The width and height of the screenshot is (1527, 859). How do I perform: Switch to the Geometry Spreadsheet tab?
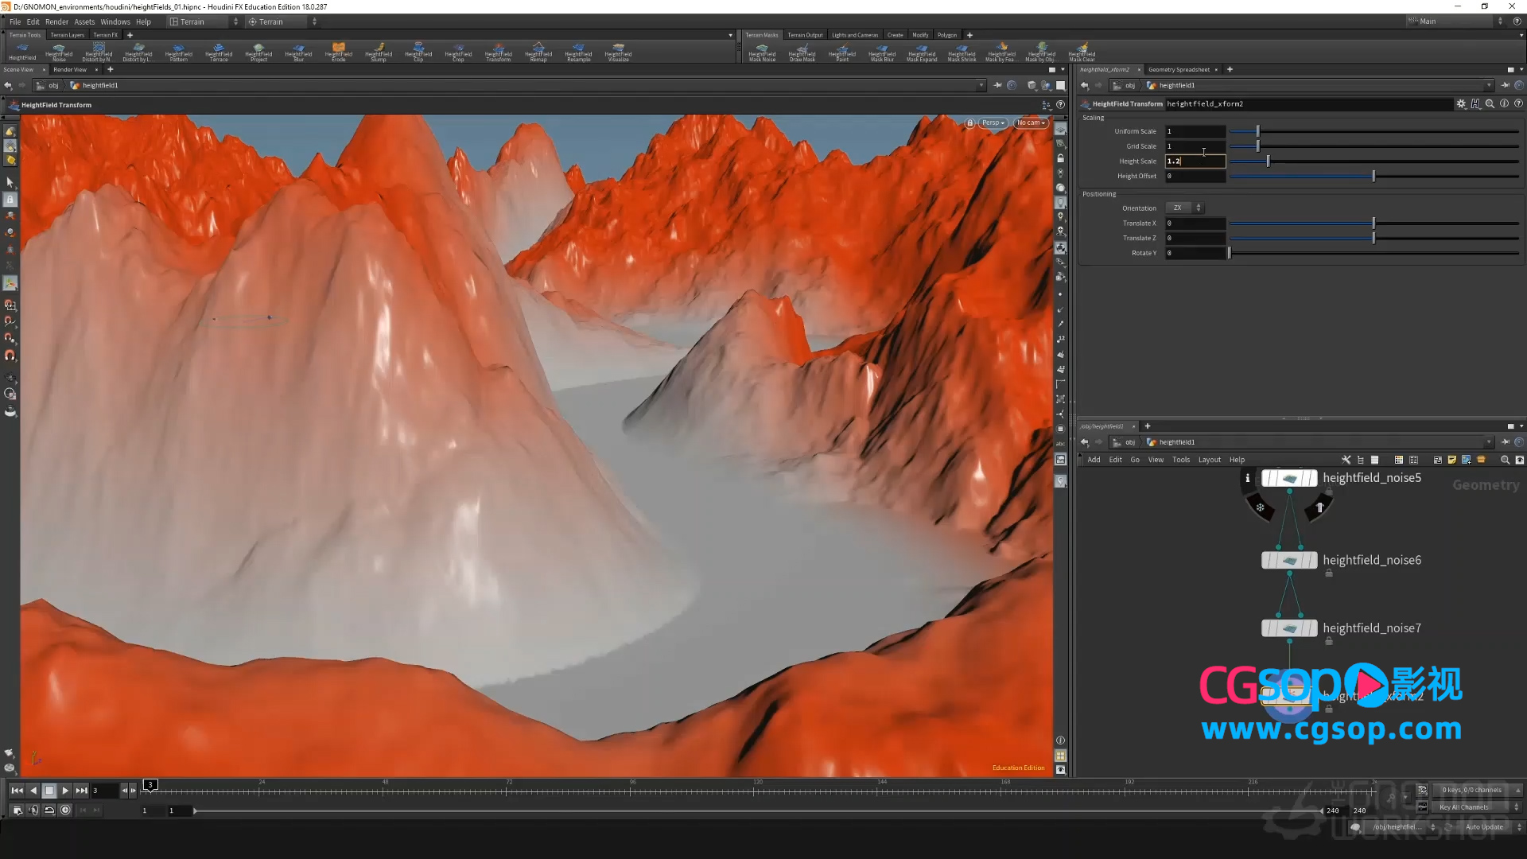pyautogui.click(x=1179, y=70)
